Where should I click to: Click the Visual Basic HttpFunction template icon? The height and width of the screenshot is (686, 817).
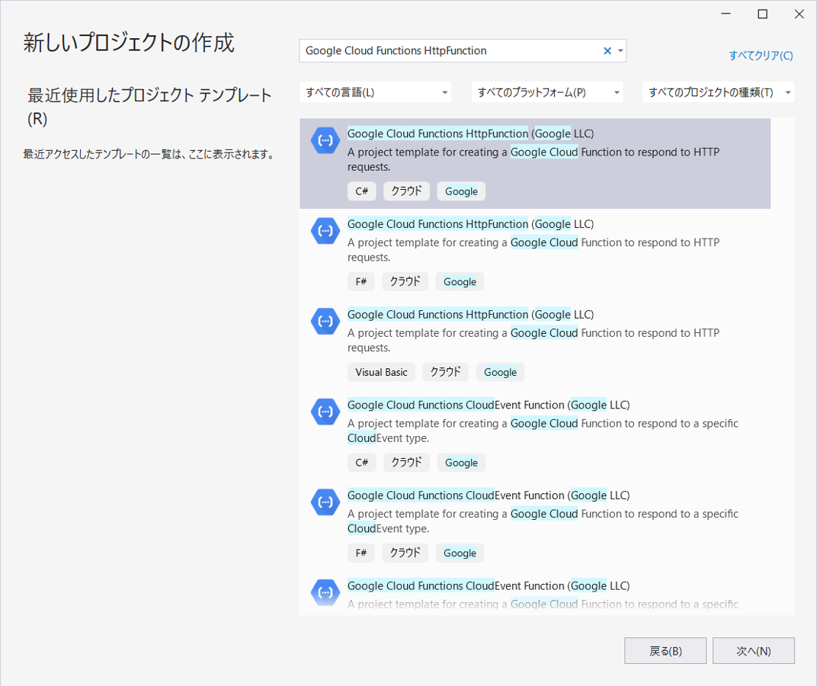tap(325, 321)
